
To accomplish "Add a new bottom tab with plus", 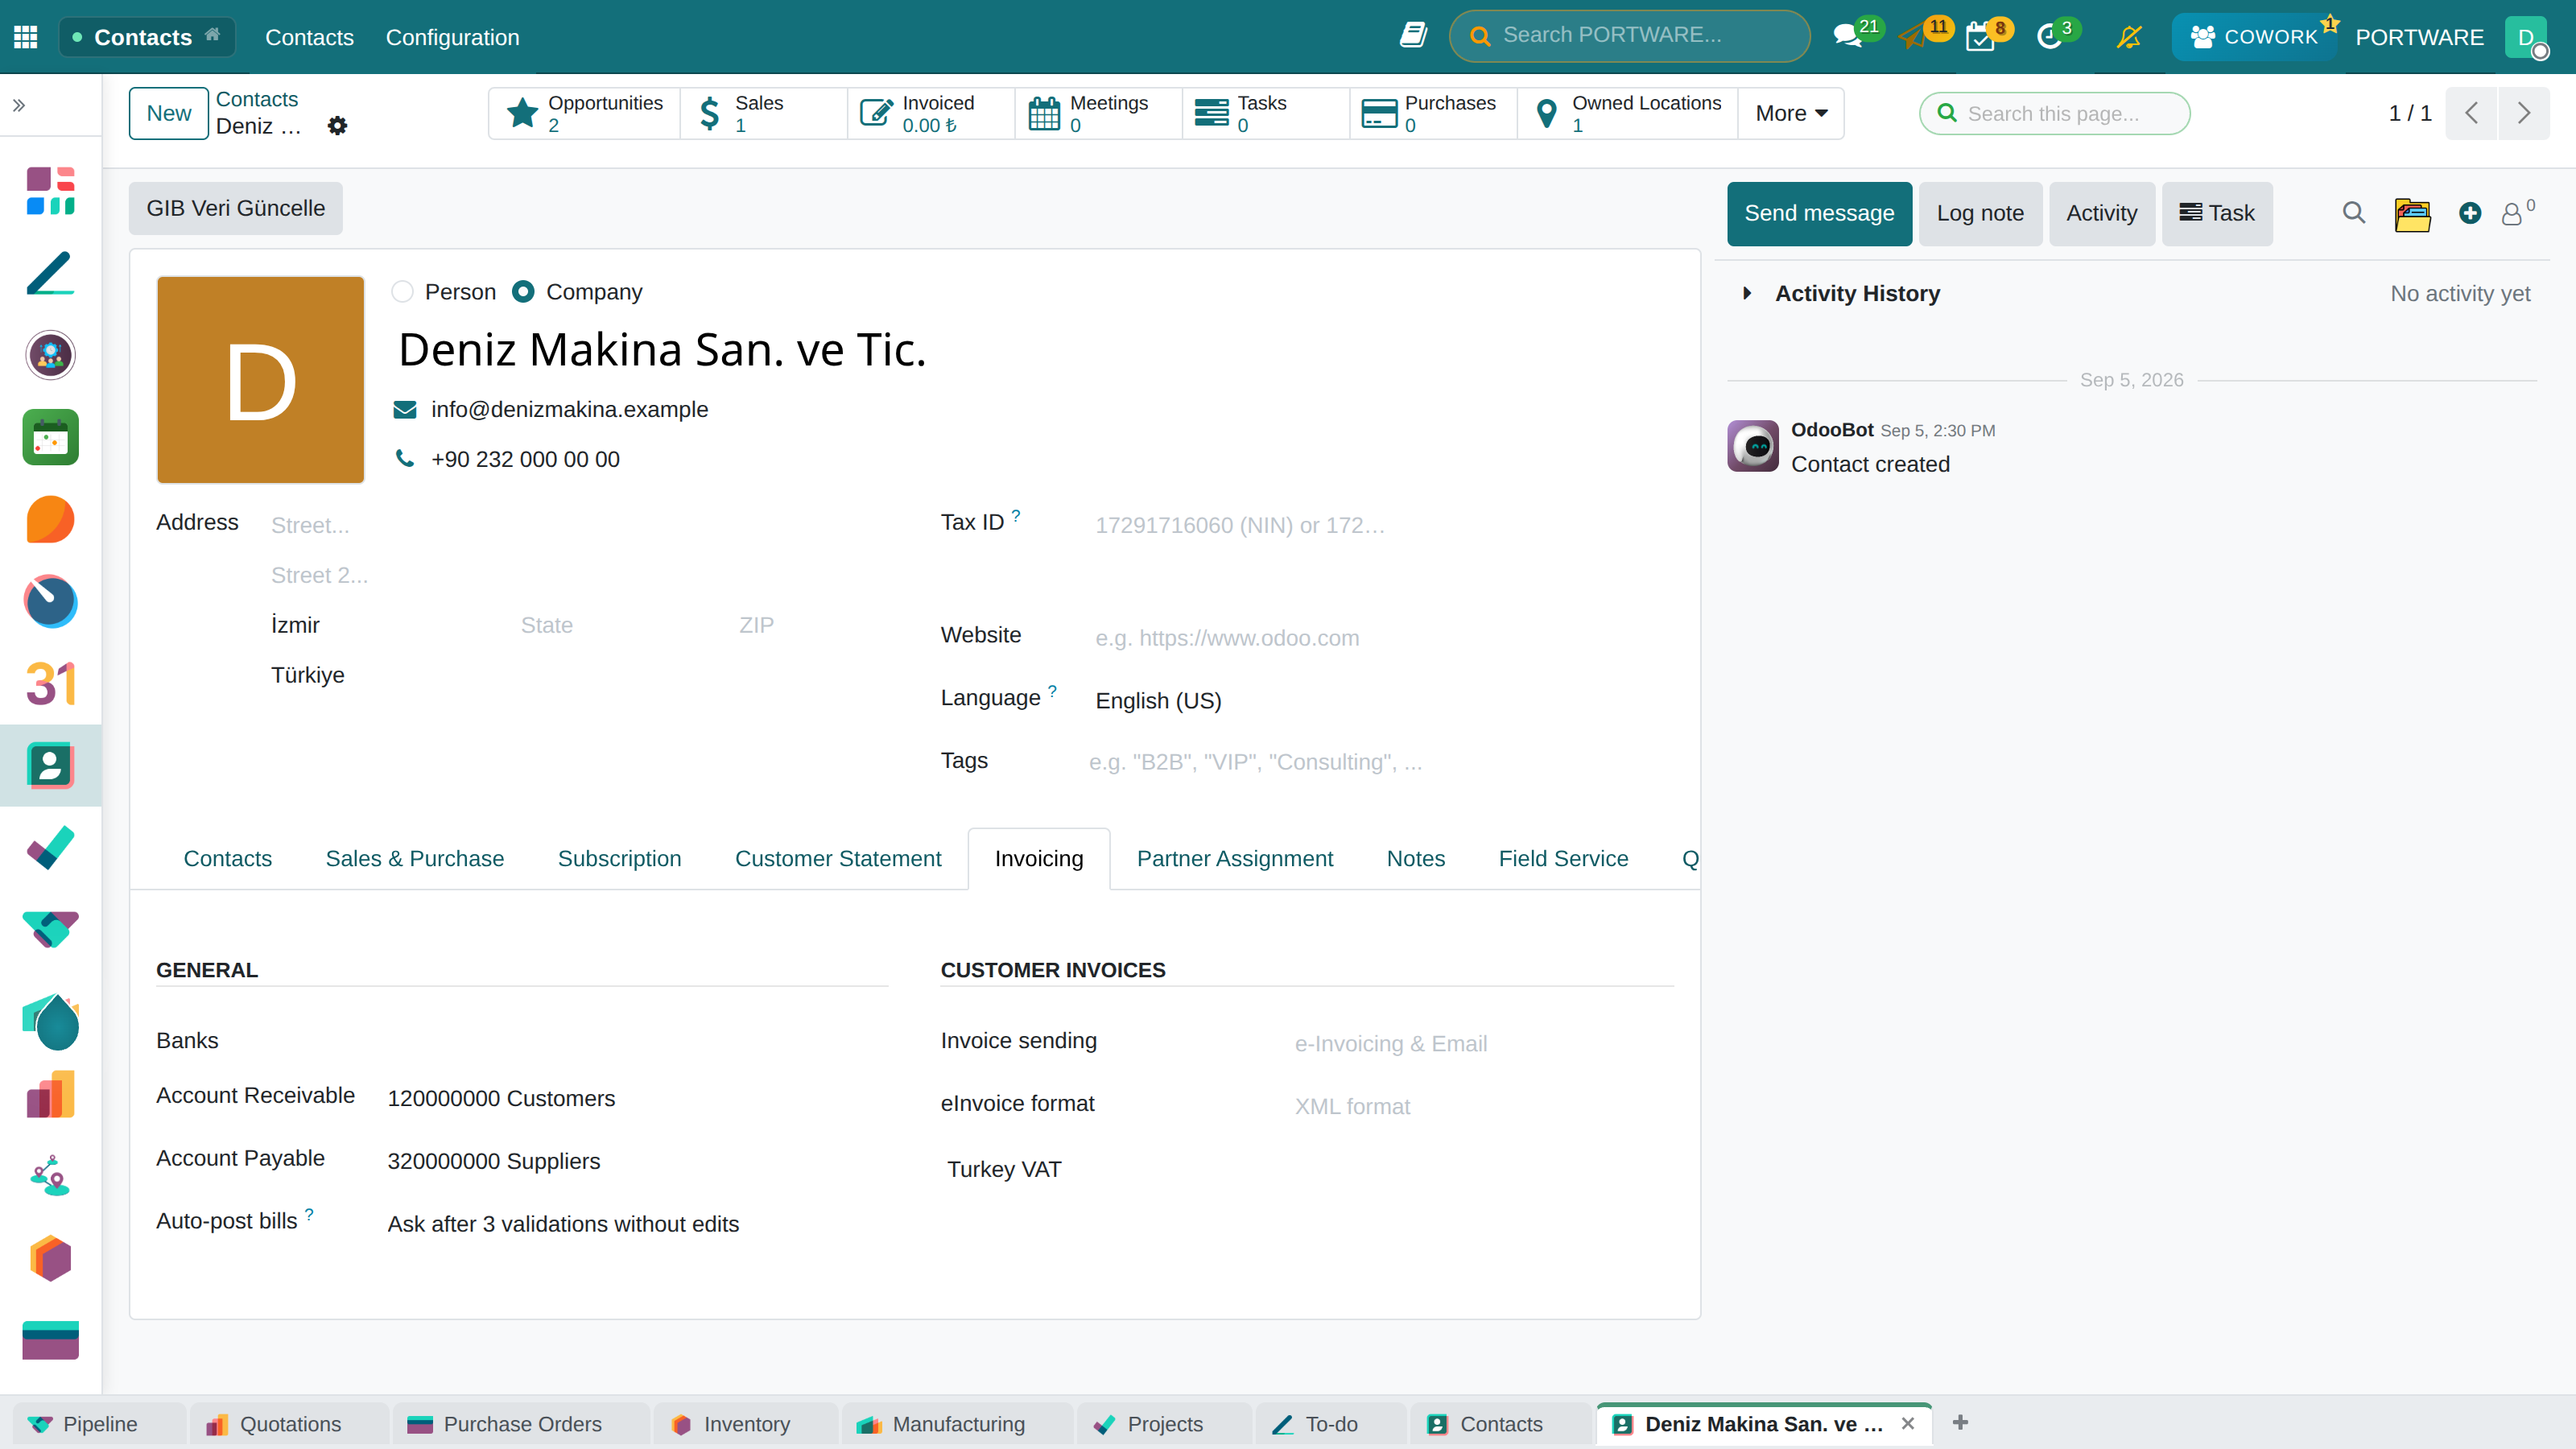I will pos(1960,1422).
